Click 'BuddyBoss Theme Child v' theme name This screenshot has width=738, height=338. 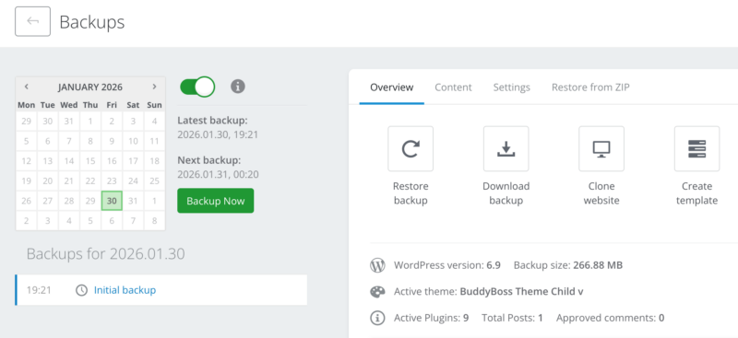coord(521,291)
